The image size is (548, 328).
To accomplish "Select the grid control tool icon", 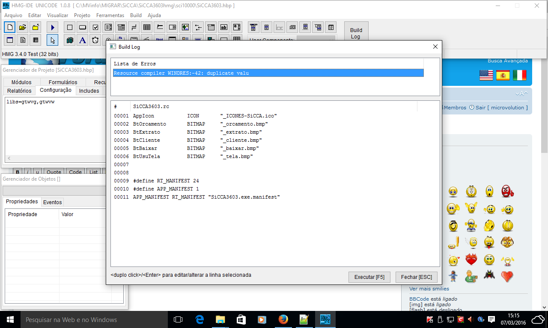I will (x=147, y=27).
